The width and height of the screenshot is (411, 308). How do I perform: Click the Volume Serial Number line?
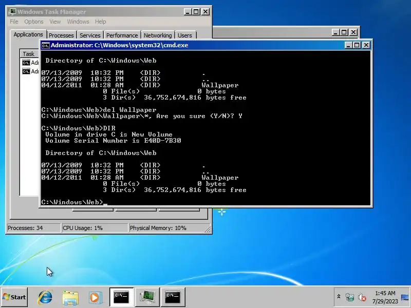coord(113,141)
